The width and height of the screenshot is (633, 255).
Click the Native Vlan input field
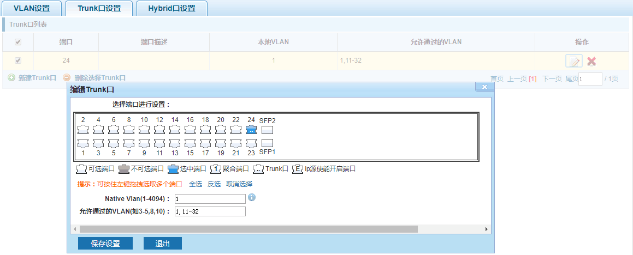(210, 199)
